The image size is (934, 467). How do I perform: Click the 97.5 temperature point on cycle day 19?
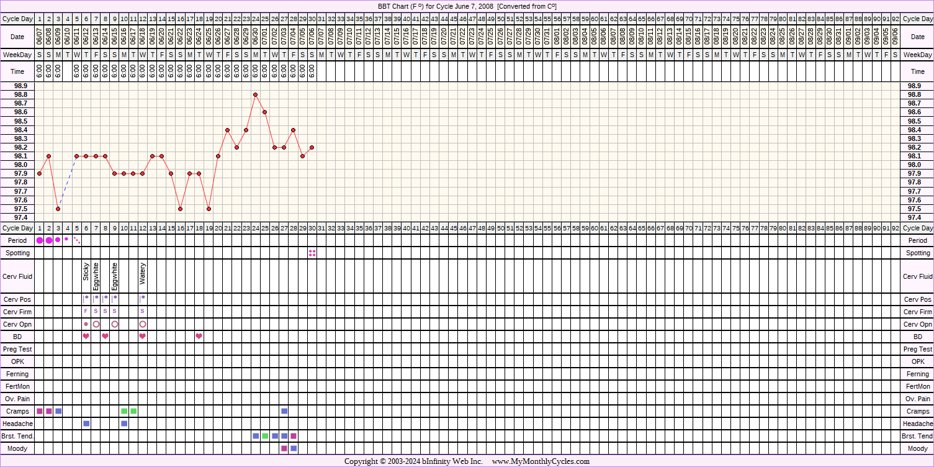tap(209, 209)
